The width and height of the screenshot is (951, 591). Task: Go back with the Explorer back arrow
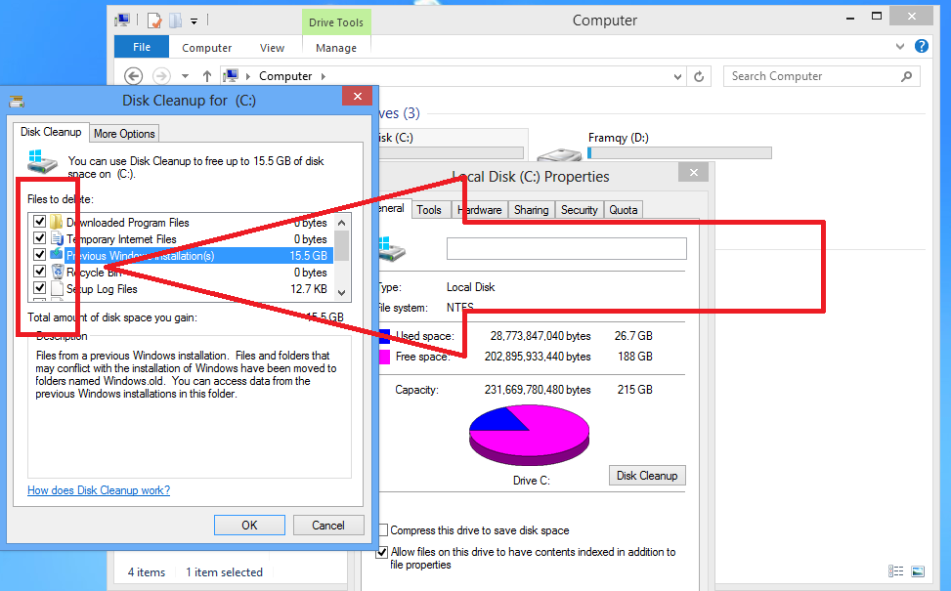134,76
